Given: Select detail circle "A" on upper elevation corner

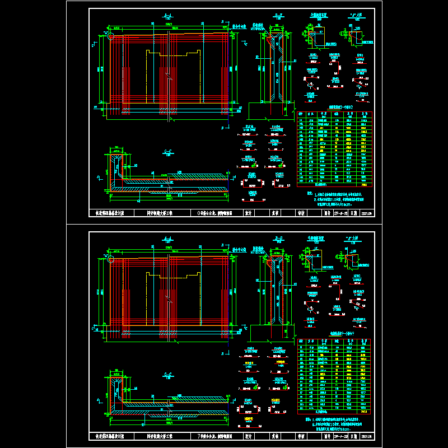Looking at the screenshot, I should 111,36.
